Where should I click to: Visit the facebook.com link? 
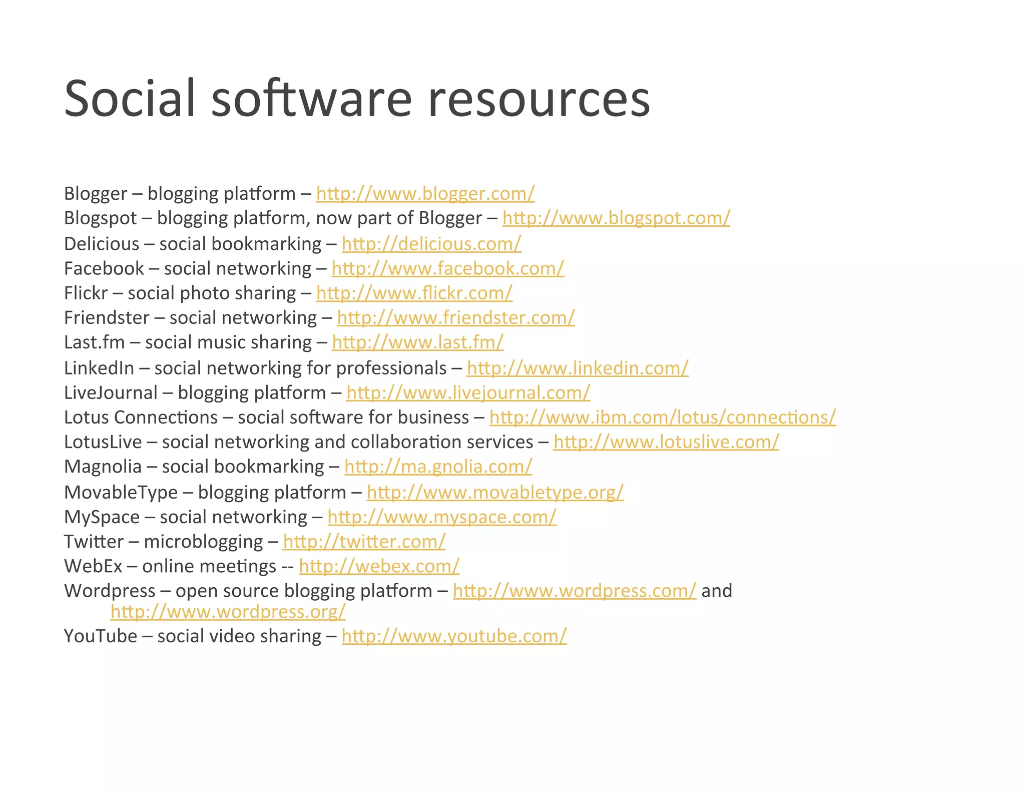[448, 269]
